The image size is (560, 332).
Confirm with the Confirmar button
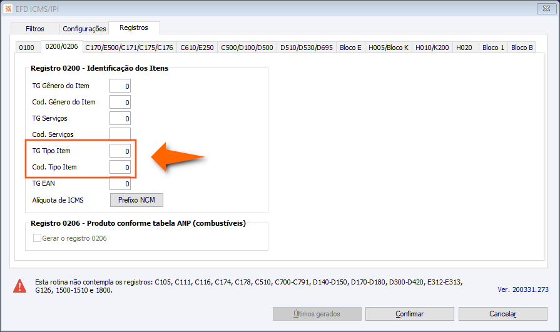[410, 314]
